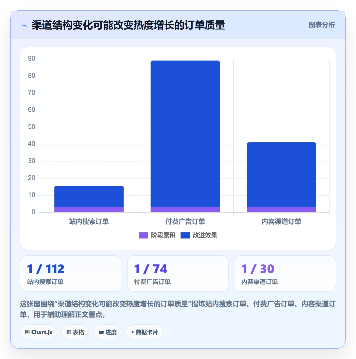The height and width of the screenshot is (359, 356).
Task: Click the 数据卡片 tag chip
Action: pos(144,332)
